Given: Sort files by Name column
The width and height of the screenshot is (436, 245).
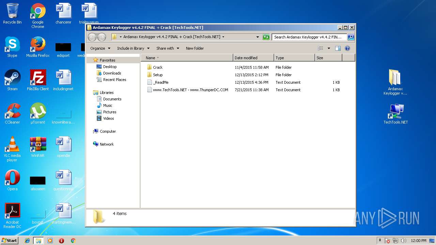Looking at the screenshot, I should [187, 58].
